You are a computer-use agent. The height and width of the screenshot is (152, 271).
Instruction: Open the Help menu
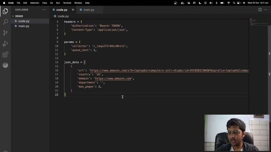point(87,3)
